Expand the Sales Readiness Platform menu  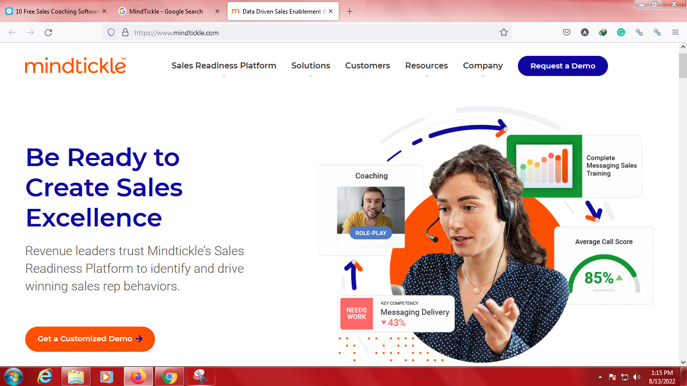coord(224,65)
